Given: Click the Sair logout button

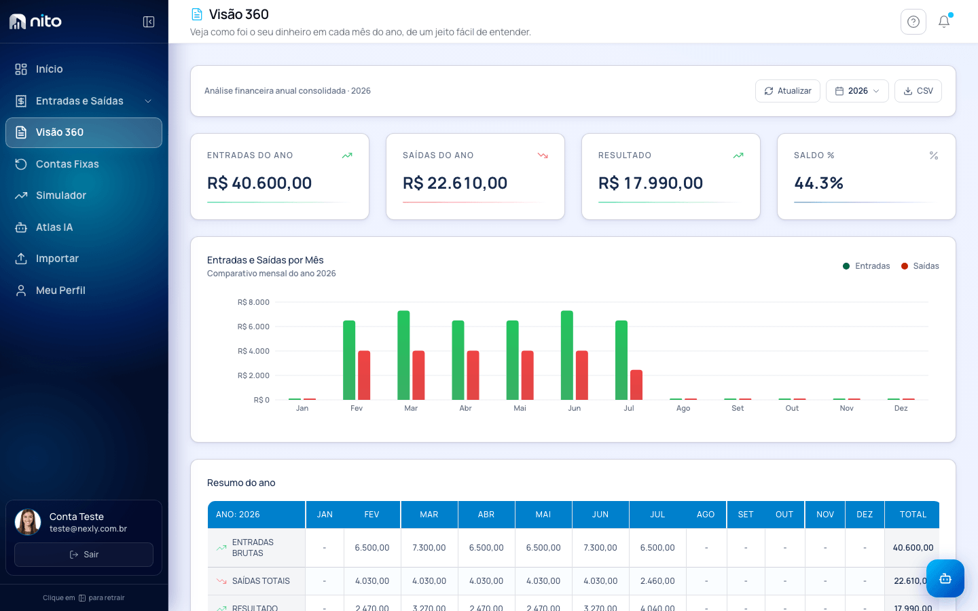Looking at the screenshot, I should (x=84, y=555).
